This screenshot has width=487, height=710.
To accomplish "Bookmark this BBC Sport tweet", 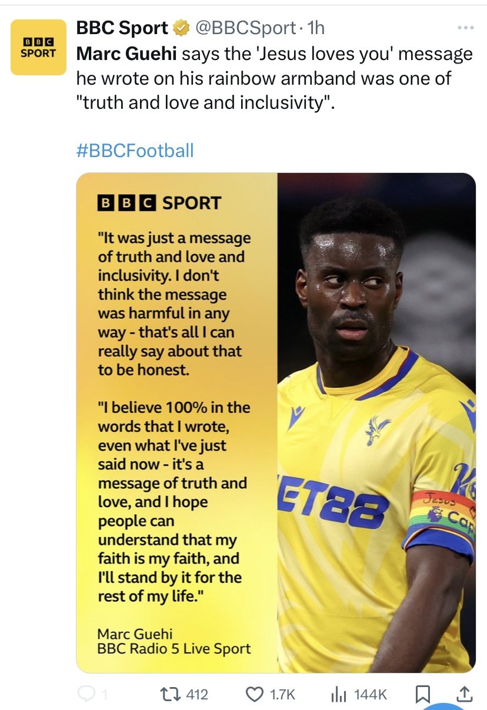I will (x=422, y=695).
